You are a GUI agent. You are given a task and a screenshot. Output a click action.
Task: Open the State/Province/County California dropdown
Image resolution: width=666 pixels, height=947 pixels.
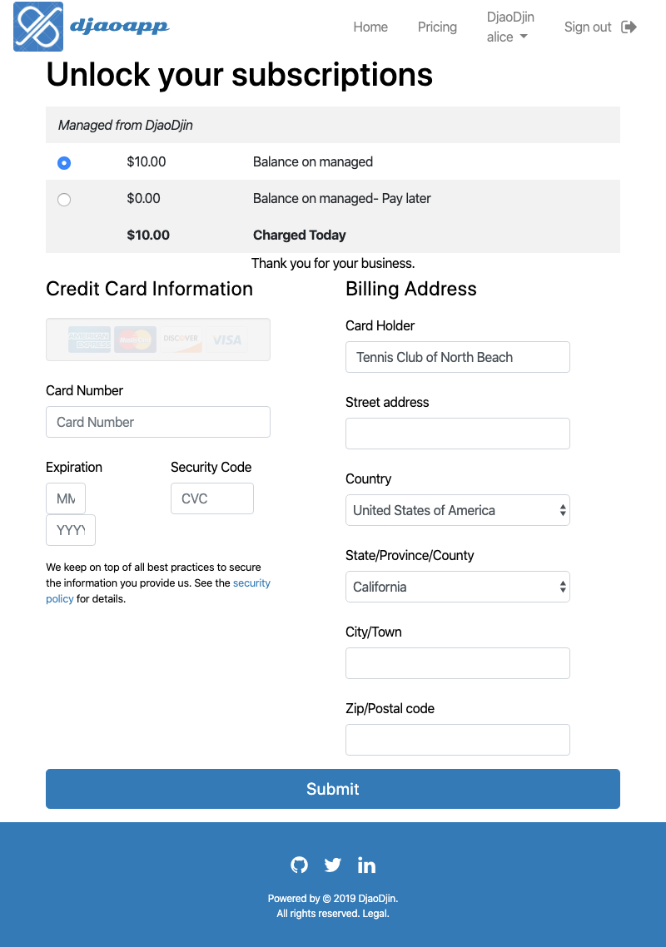point(458,587)
